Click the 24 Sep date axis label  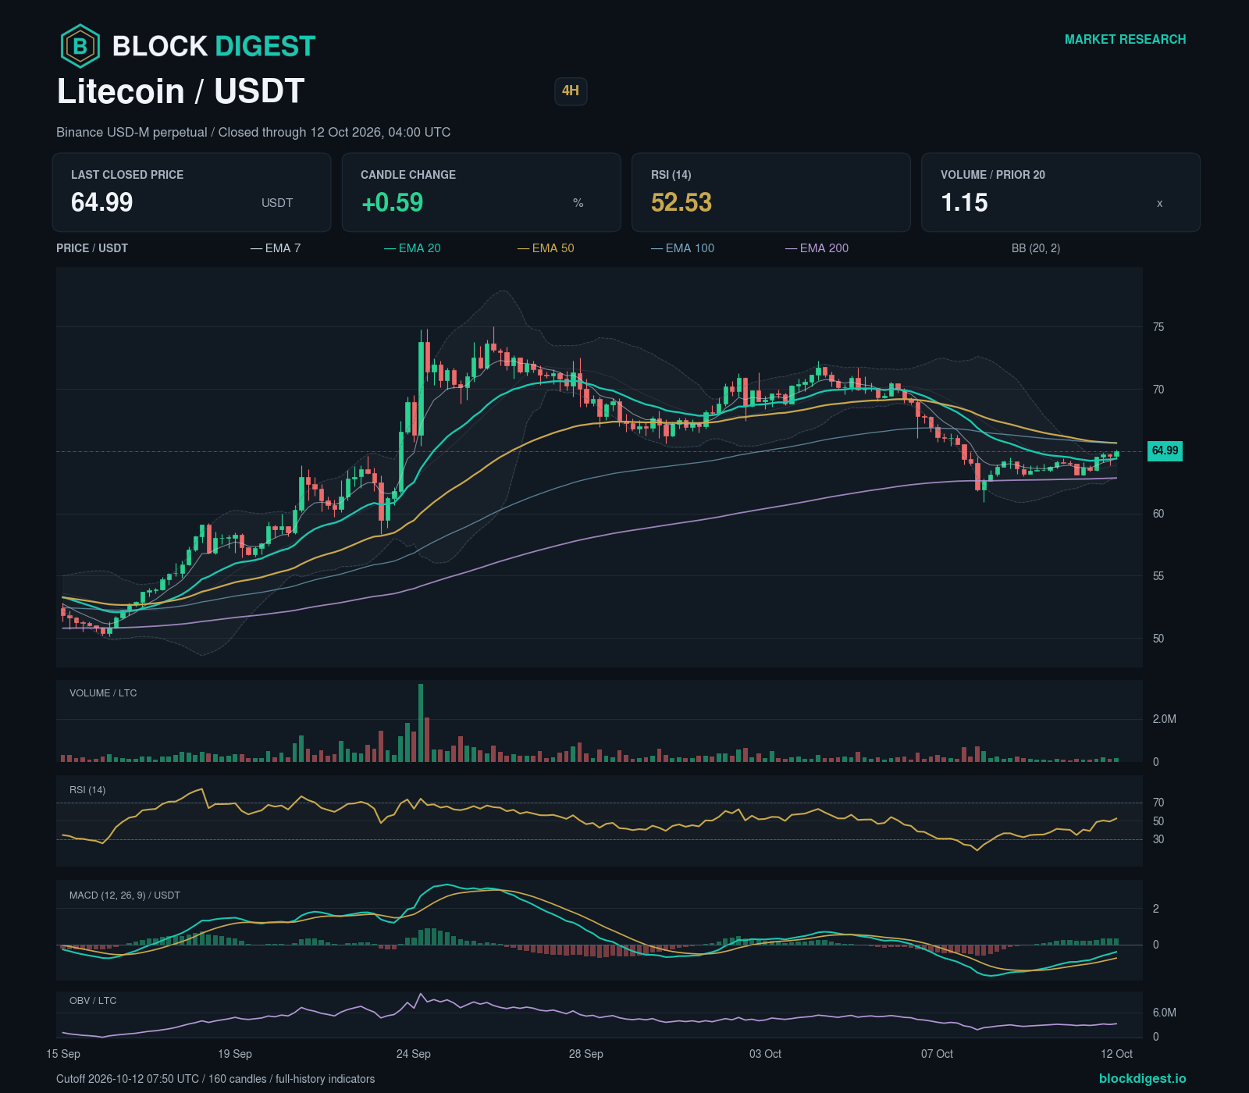point(414,1054)
